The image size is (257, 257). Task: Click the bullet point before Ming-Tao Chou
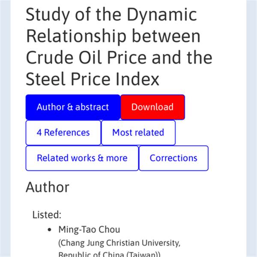click(x=51, y=230)
